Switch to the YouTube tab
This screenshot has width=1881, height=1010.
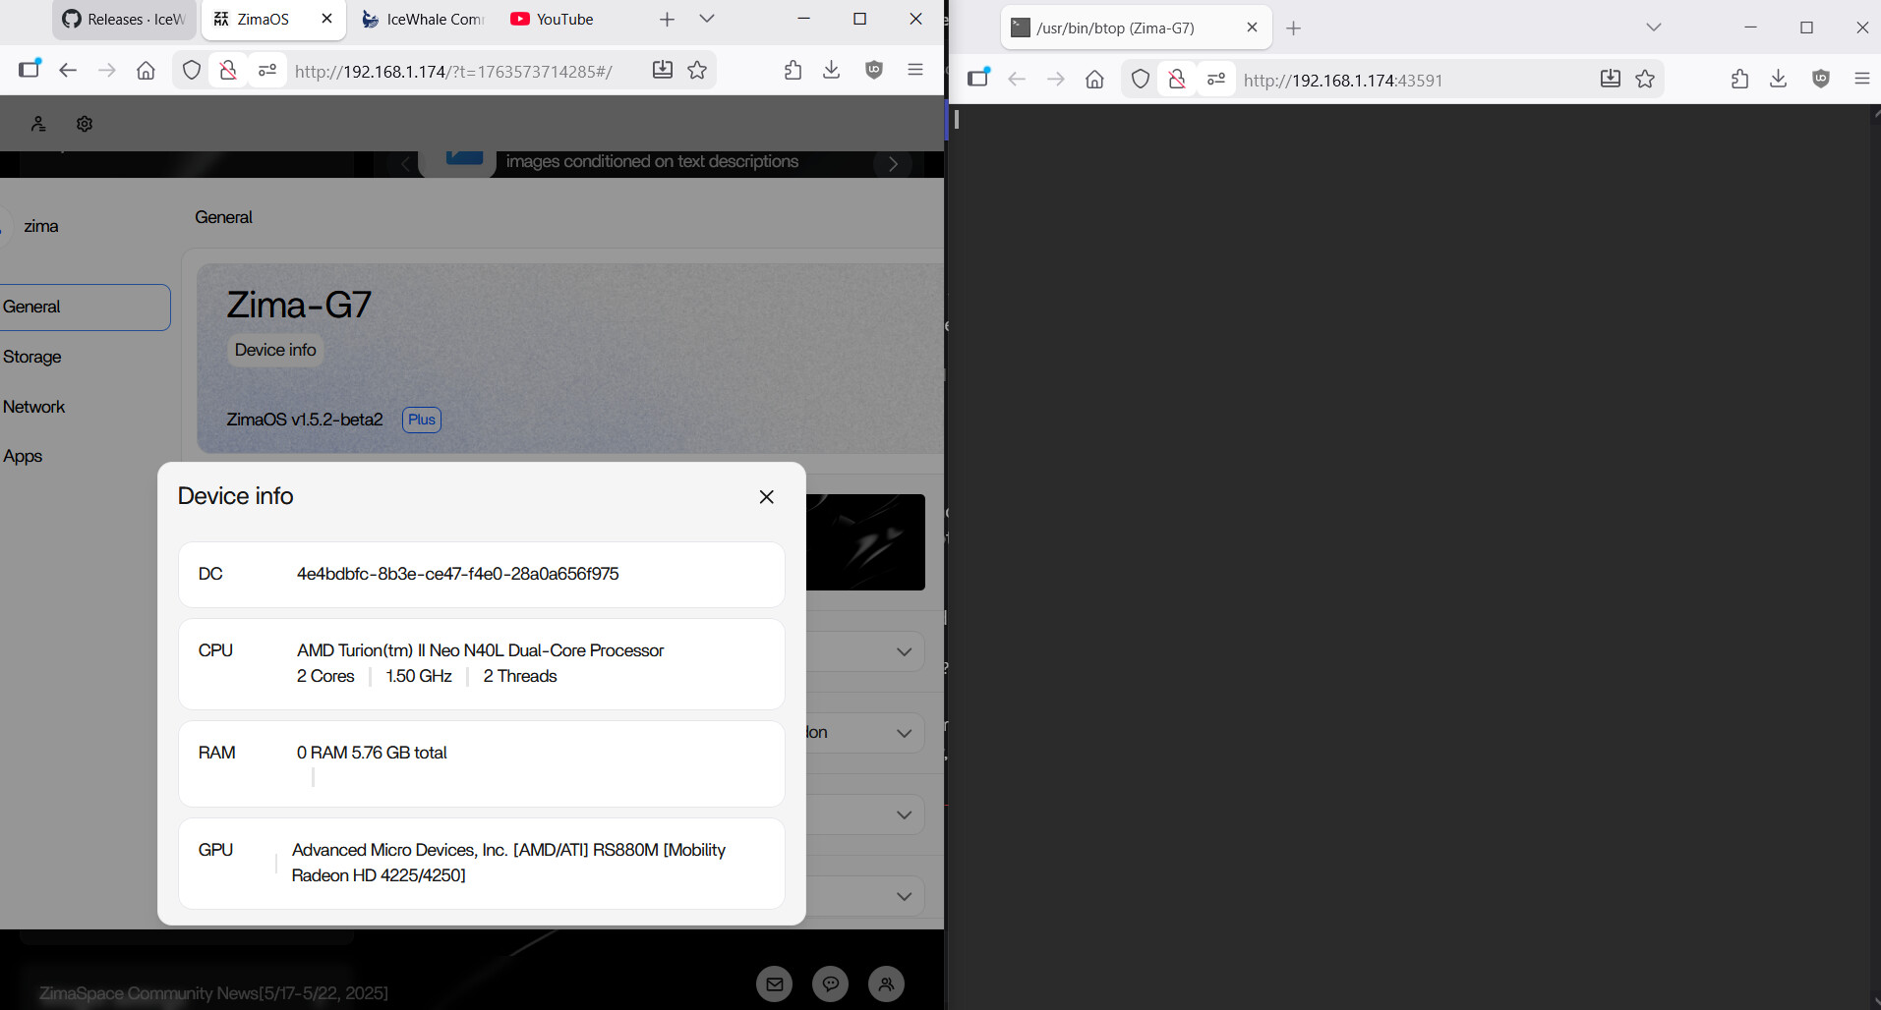pyautogui.click(x=553, y=19)
